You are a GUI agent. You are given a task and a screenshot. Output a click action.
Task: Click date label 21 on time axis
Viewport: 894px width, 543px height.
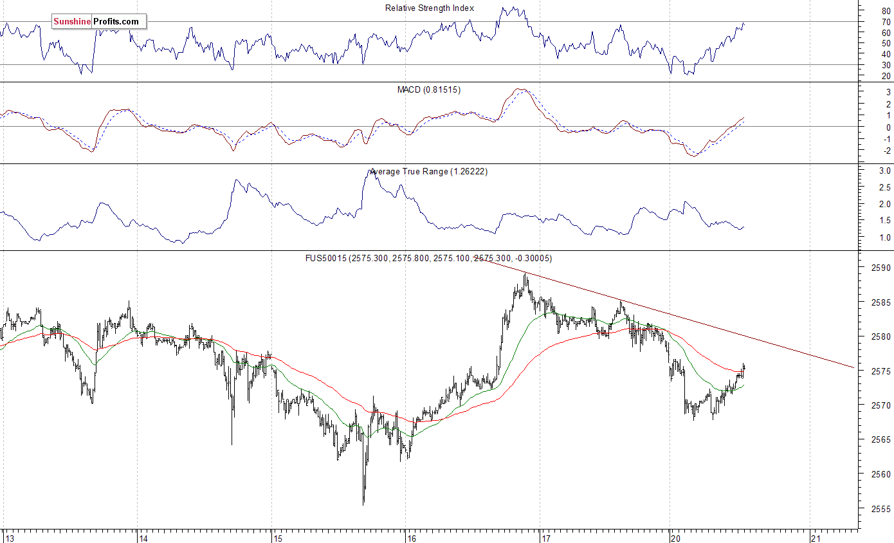click(816, 538)
